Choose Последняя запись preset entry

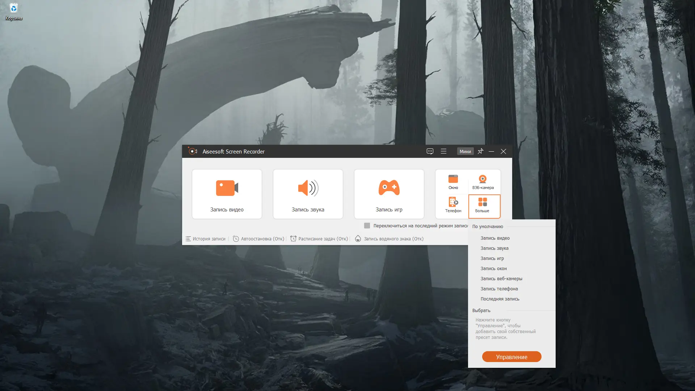pos(500,299)
